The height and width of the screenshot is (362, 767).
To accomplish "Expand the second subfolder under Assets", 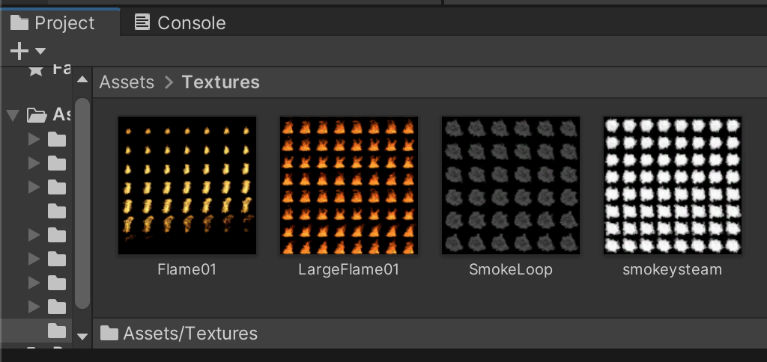I will coord(33,163).
